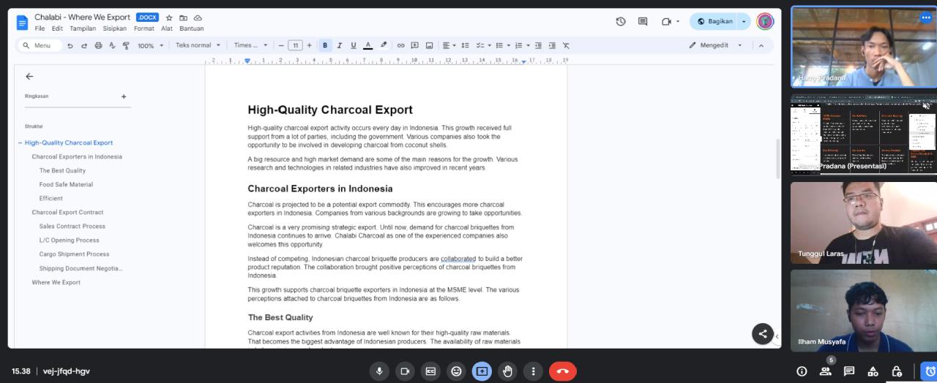The height and width of the screenshot is (383, 937).
Task: Mute the microphone in the meeting bar
Action: pyautogui.click(x=379, y=371)
